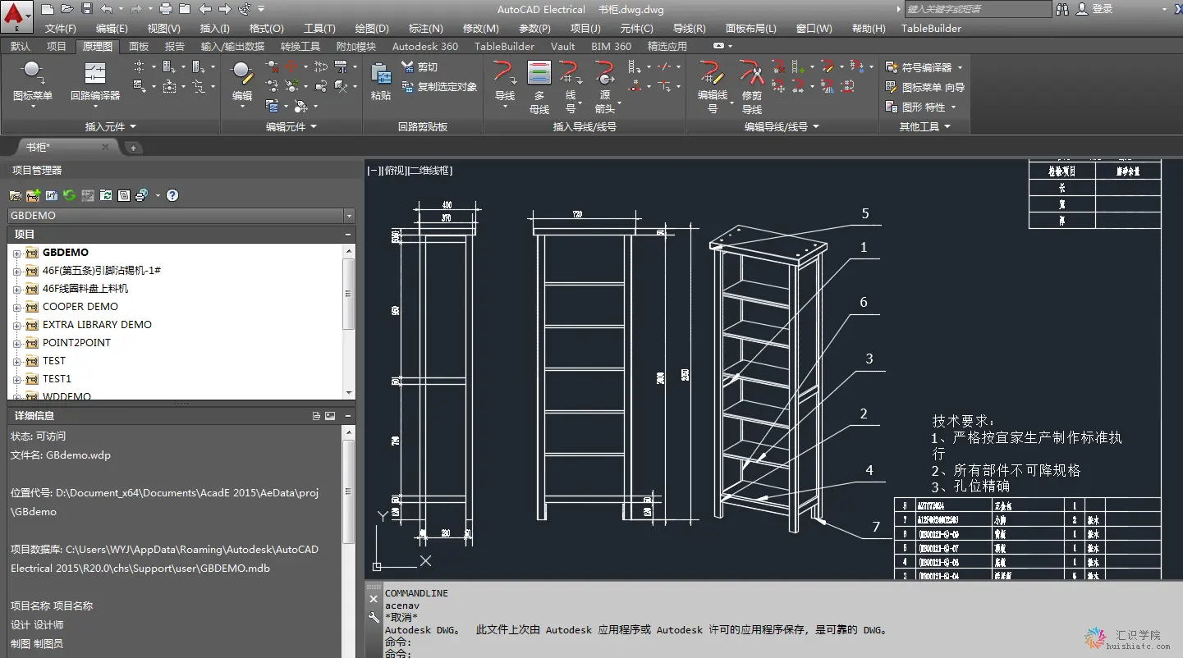1183x658 pixels.
Task: Open the 绘图(D) menu
Action: [372, 29]
